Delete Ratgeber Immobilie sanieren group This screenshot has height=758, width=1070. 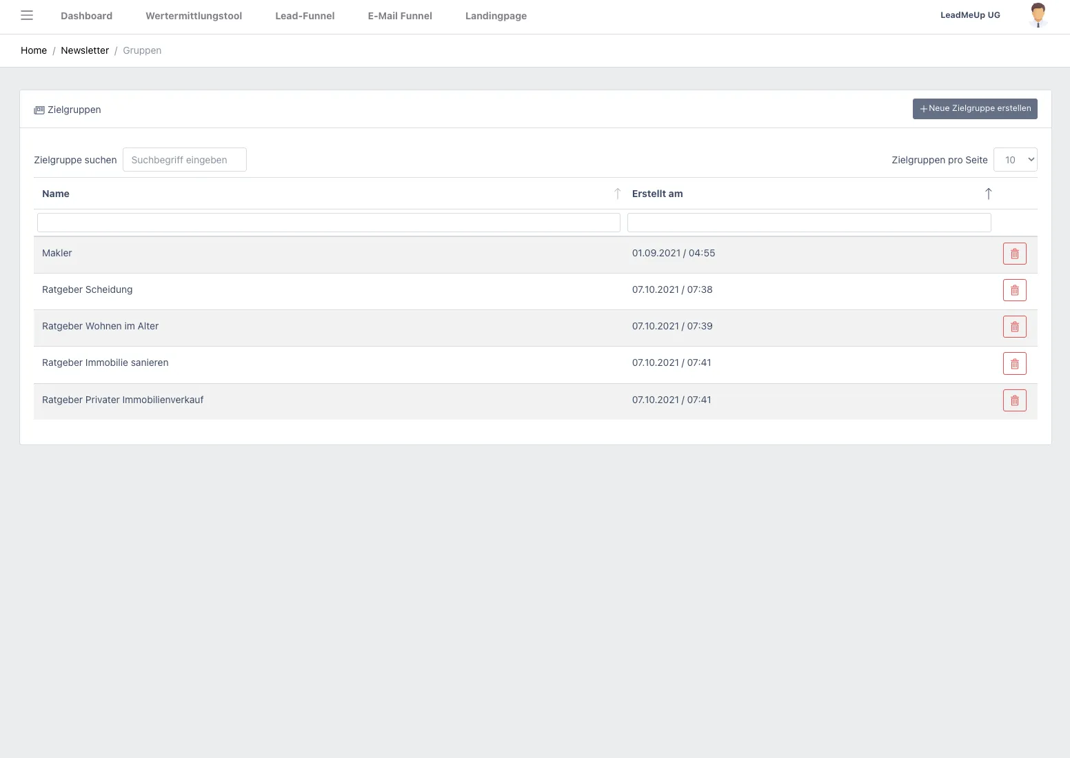pyautogui.click(x=1014, y=363)
